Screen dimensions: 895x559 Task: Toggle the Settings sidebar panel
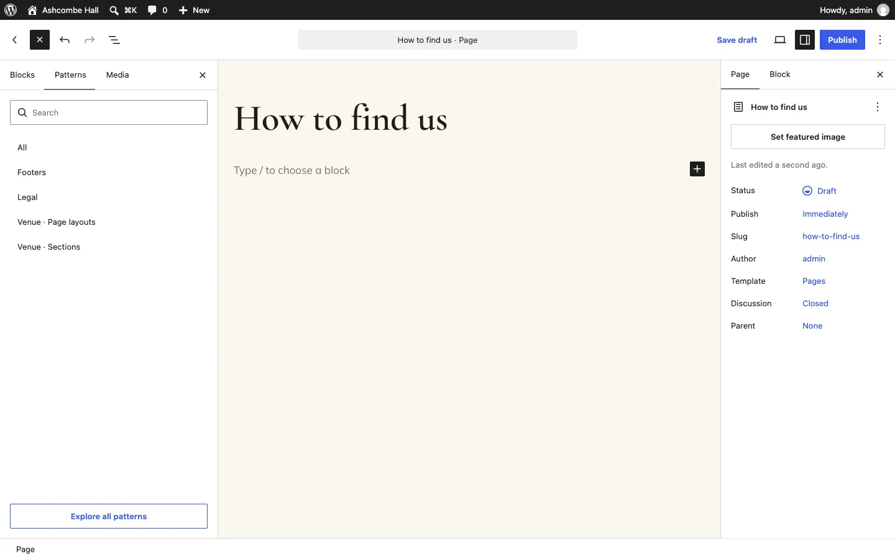pos(805,40)
